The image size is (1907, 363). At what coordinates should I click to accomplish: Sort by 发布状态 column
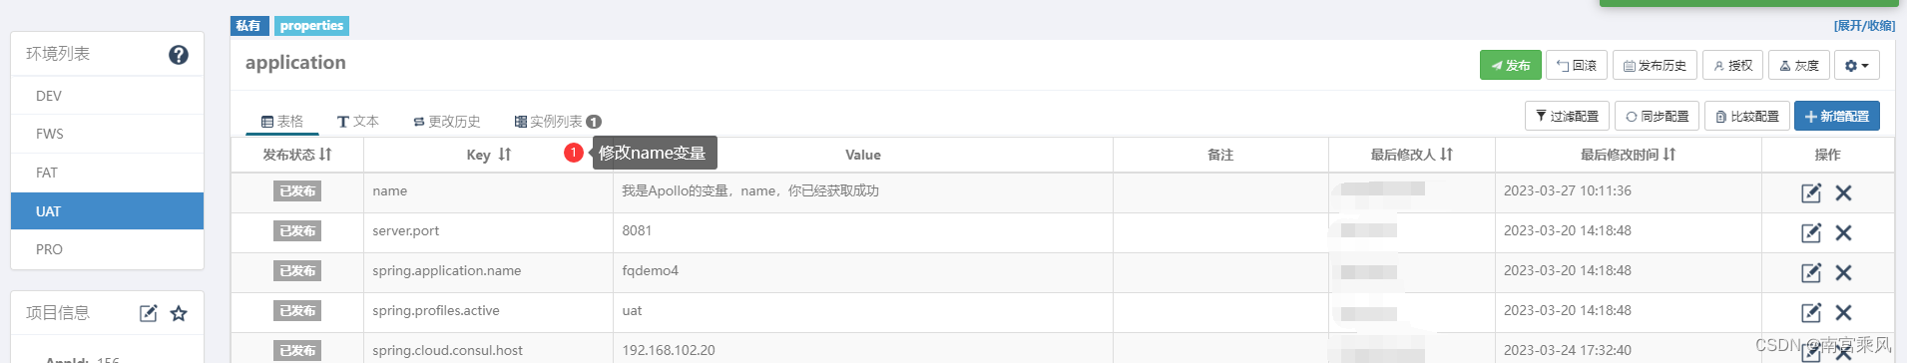325,155
